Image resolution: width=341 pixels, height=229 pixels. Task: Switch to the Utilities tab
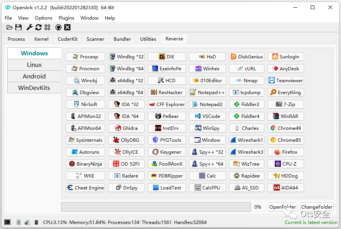coord(148,39)
